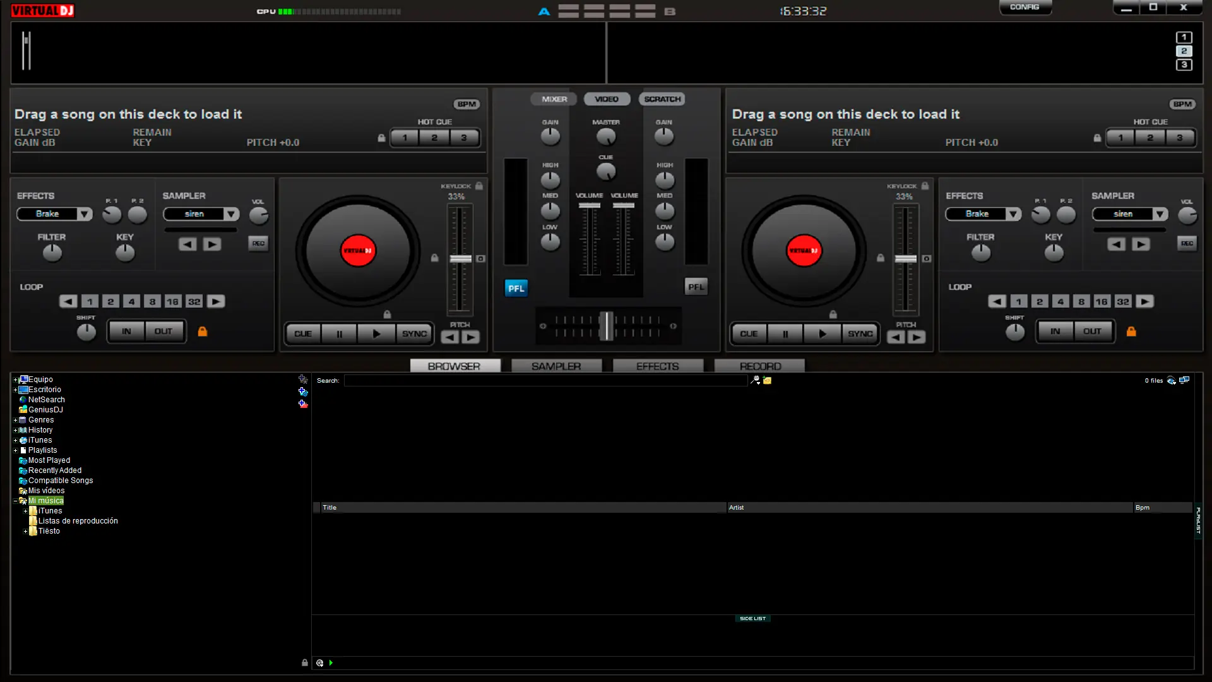The height and width of the screenshot is (682, 1212).
Task: Click the left jog wheel center label
Action: [358, 251]
